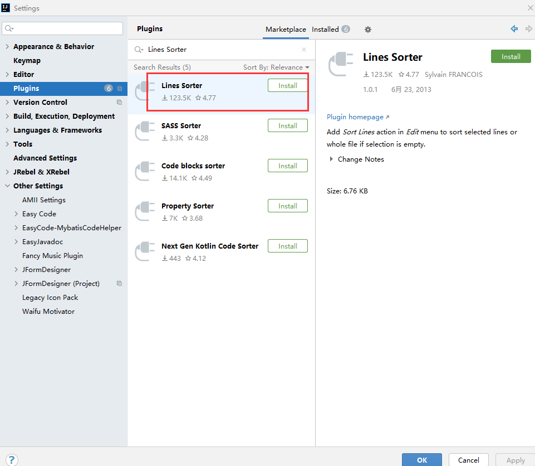535x466 pixels.
Task: Expand EasyCode-MybatisCodeHelper node
Action: [16, 228]
